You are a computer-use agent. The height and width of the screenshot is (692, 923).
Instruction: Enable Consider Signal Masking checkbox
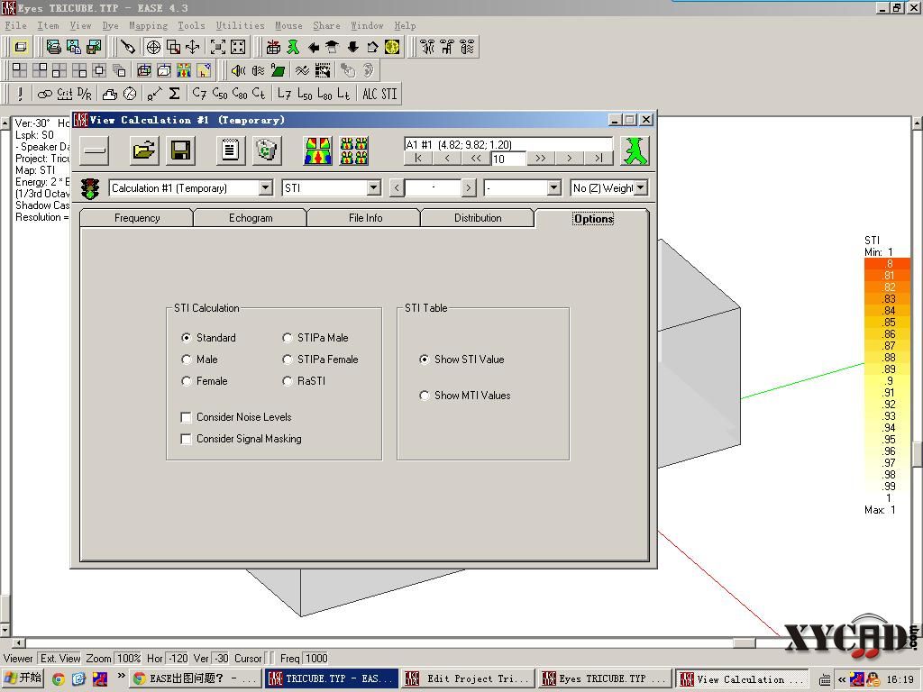[x=241, y=439]
